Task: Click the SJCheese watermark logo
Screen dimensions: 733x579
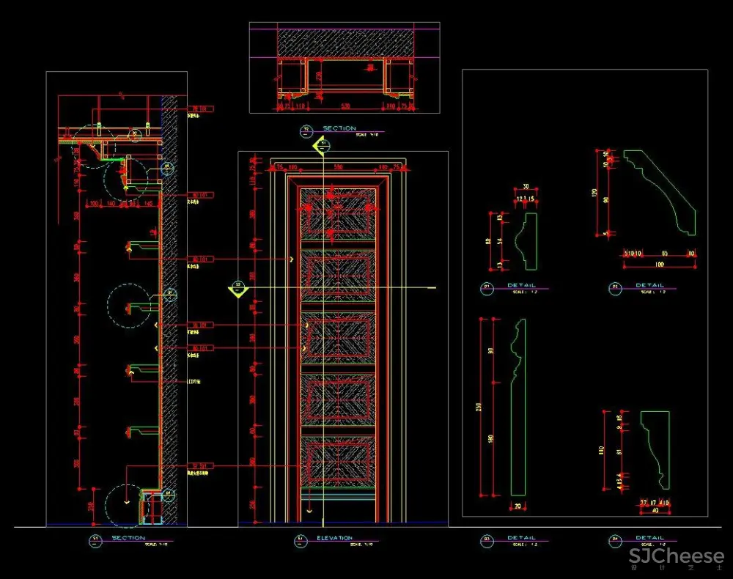Action: [x=676, y=557]
